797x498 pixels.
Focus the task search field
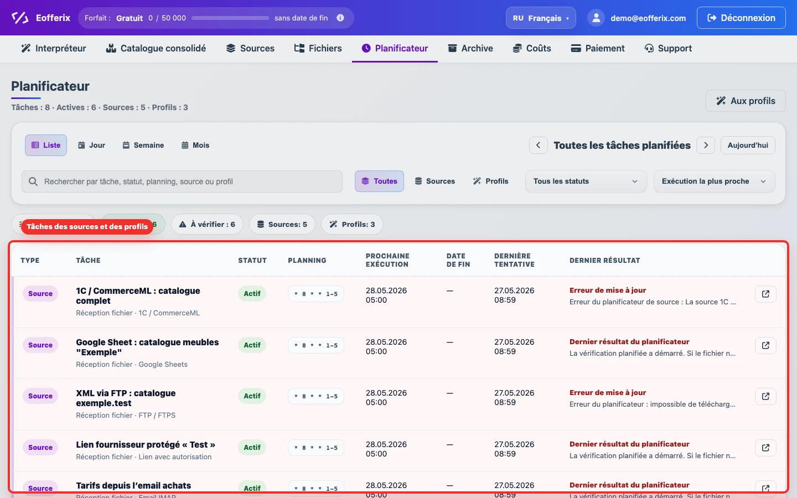(182, 181)
